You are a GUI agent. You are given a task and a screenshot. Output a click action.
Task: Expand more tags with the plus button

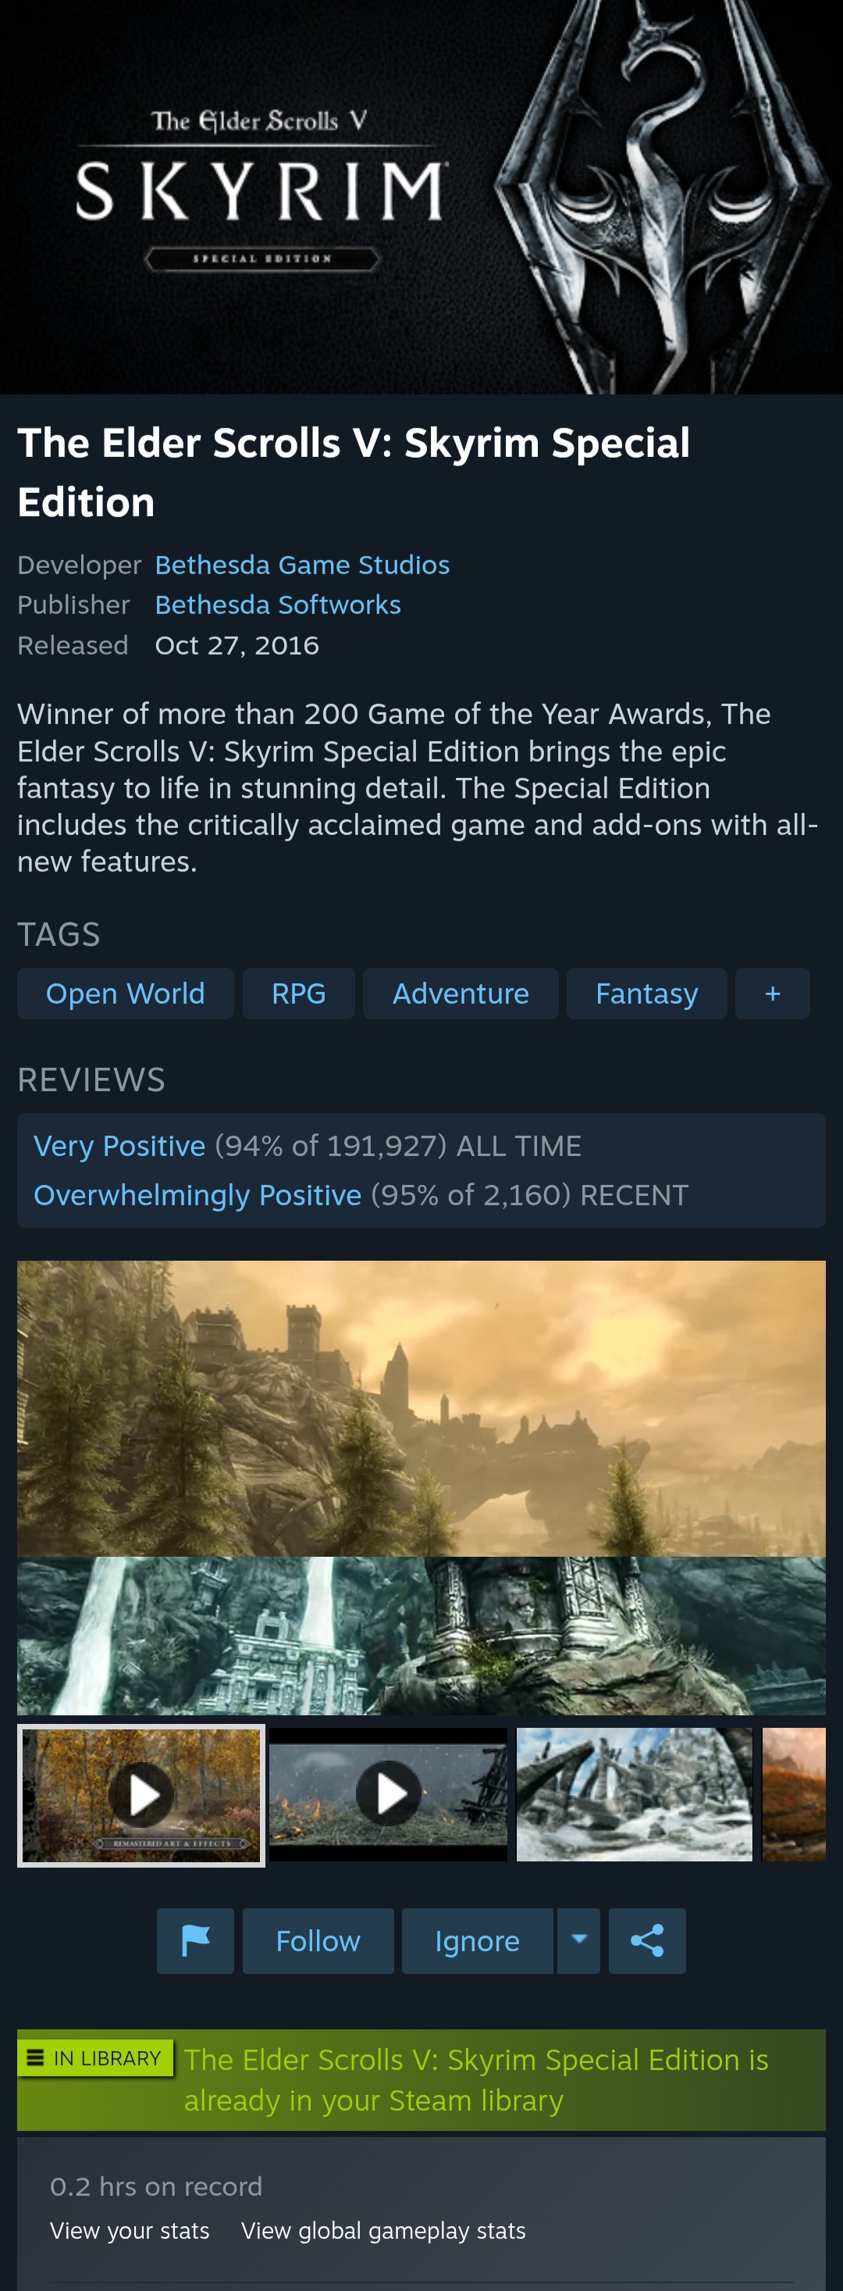point(772,994)
